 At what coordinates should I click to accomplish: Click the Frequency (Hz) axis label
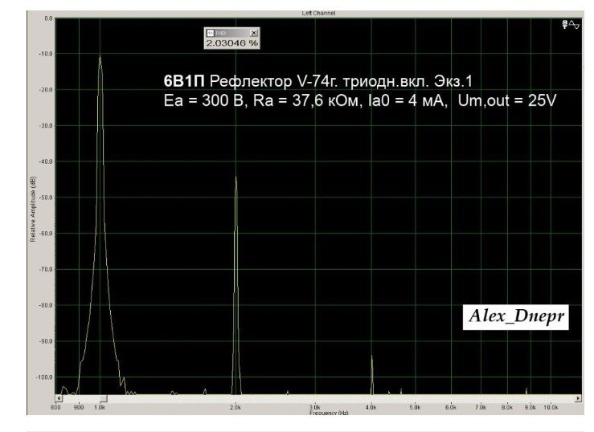point(329,413)
